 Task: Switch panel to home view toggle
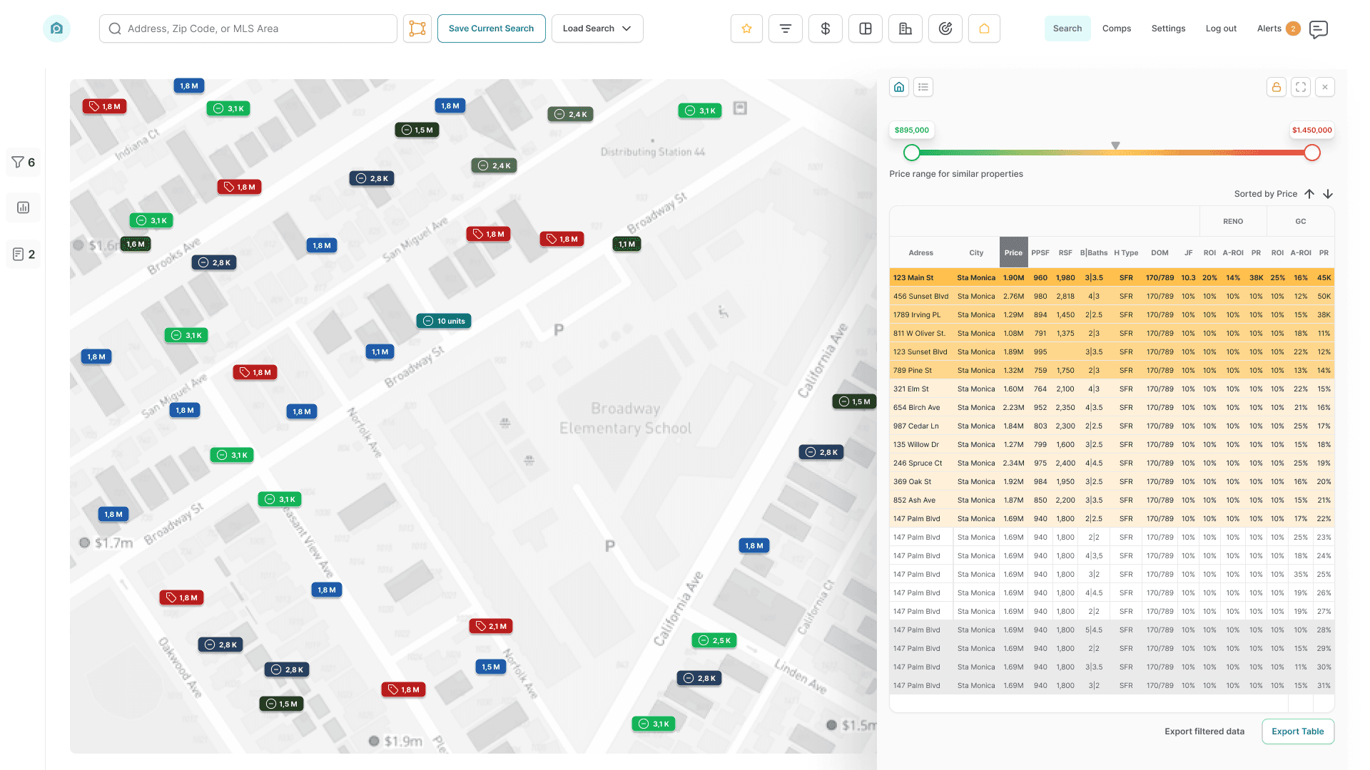(899, 87)
